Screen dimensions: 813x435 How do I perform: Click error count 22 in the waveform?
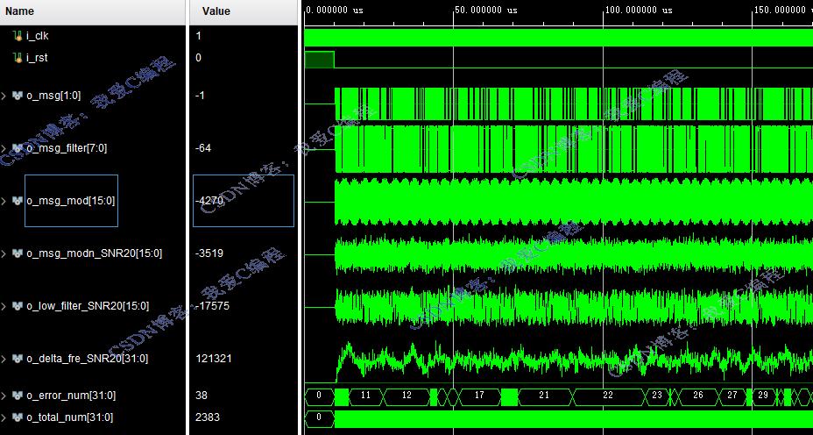tap(608, 396)
